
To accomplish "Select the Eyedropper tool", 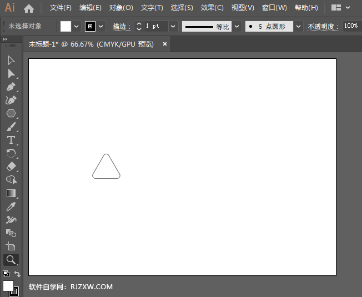I will point(11,207).
